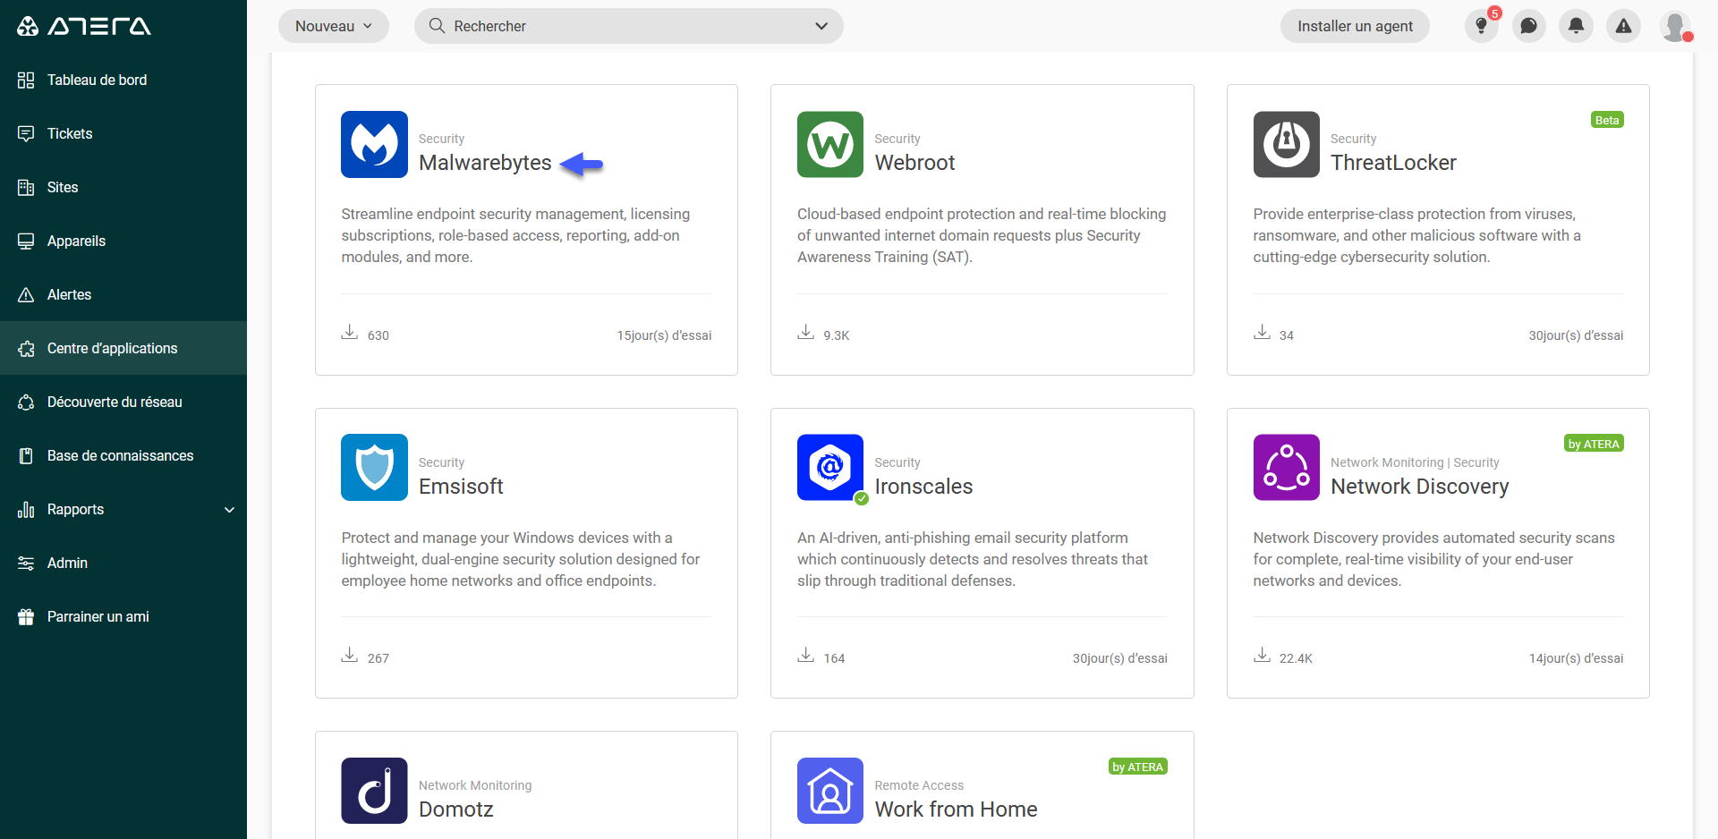Viewport: 1718px width, 839px height.
Task: Click the Webroot download count icon
Action: pos(806,333)
